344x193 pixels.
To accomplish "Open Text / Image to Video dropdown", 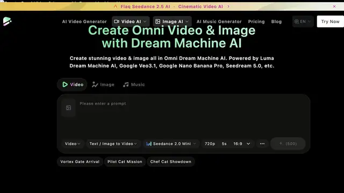I will click(113, 144).
